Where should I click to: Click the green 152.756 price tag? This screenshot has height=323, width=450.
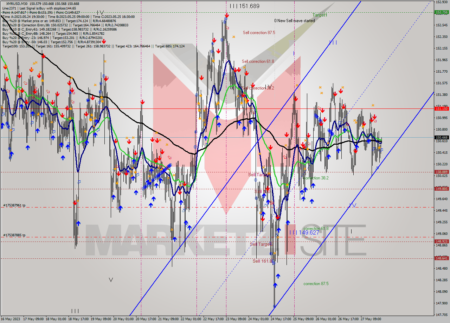442,12
